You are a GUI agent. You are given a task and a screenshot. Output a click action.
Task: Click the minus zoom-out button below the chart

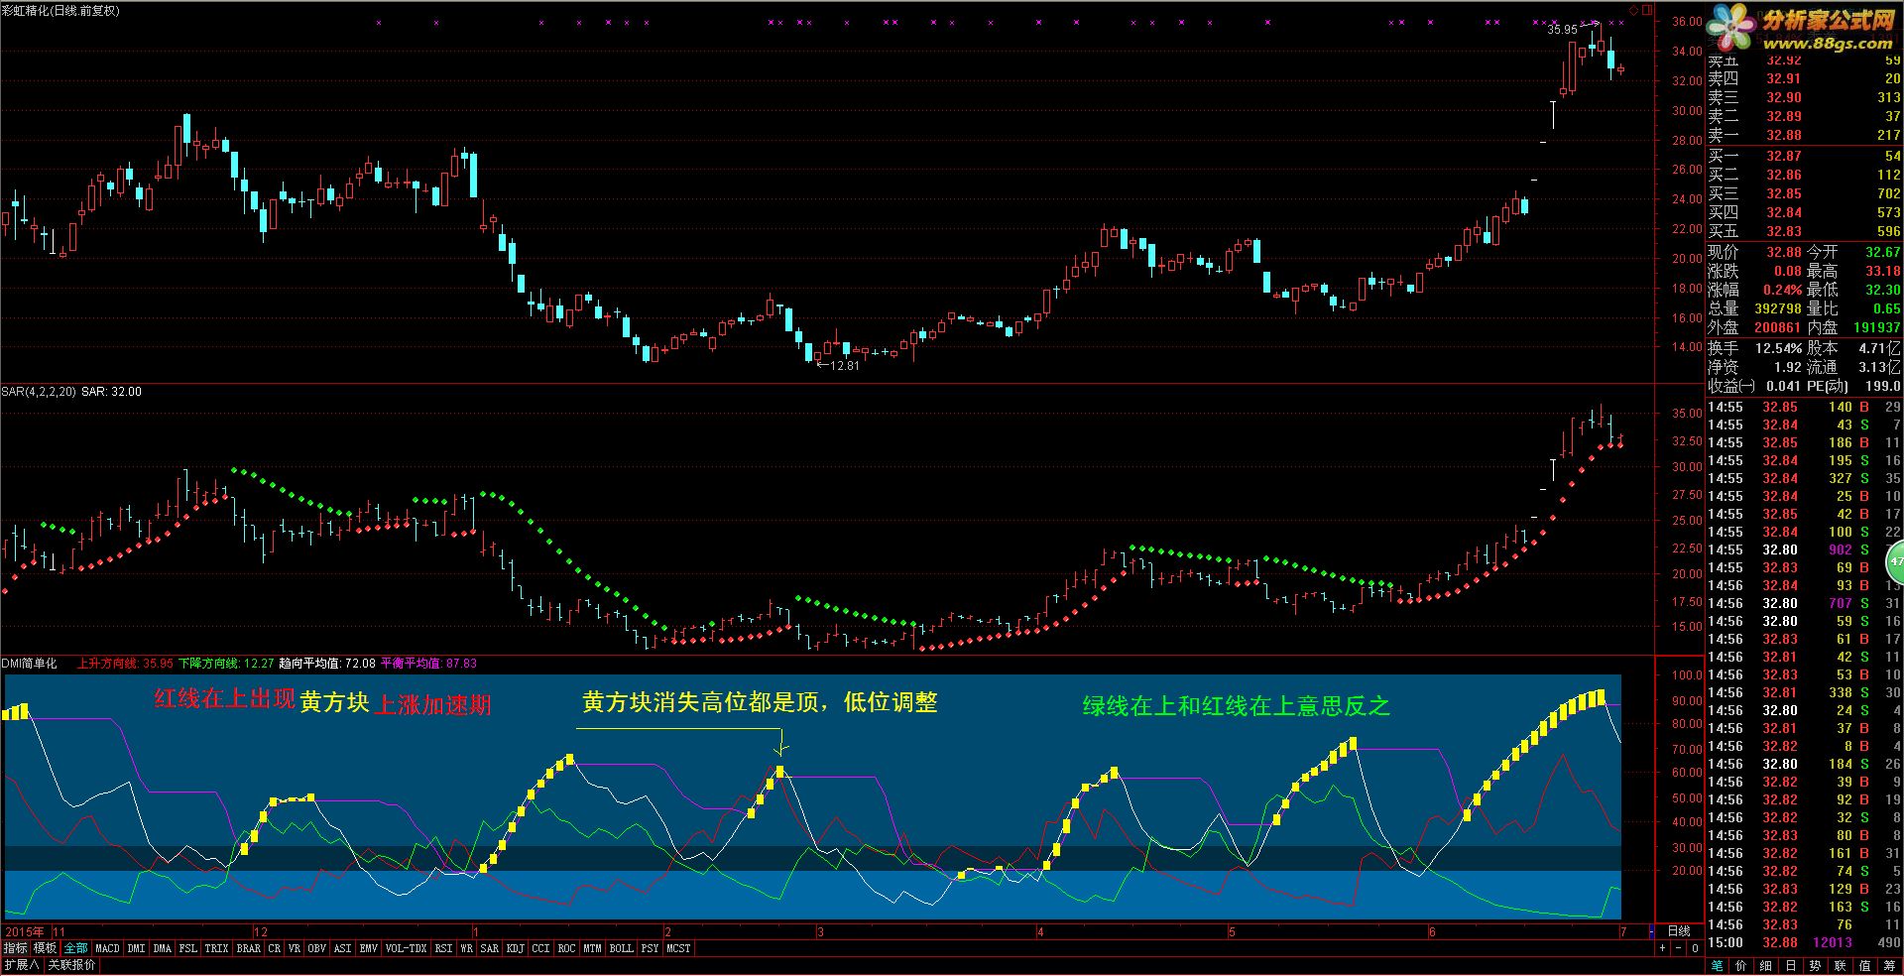[1680, 948]
